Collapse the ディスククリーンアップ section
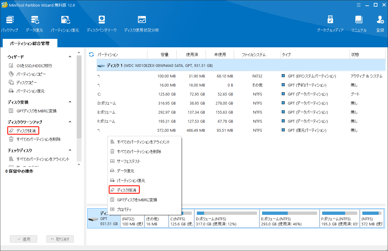The image size is (388, 251). click(x=70, y=122)
